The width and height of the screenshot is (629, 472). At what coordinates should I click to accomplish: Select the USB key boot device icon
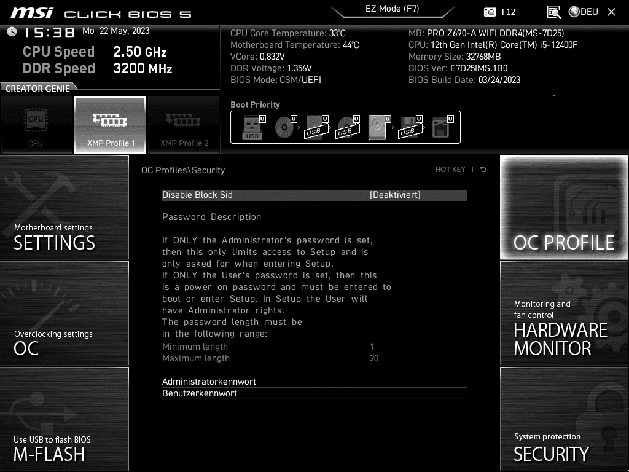point(254,127)
